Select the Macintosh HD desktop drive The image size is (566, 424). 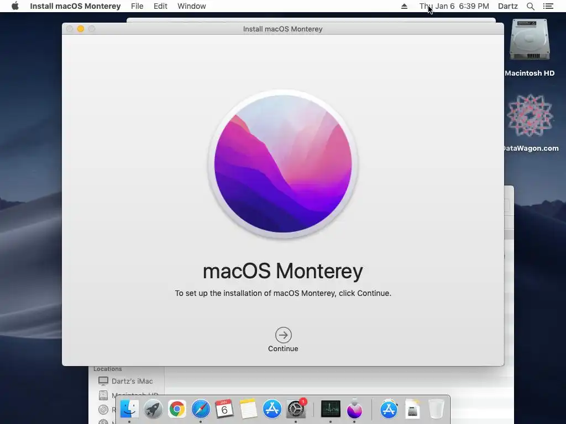(530, 40)
